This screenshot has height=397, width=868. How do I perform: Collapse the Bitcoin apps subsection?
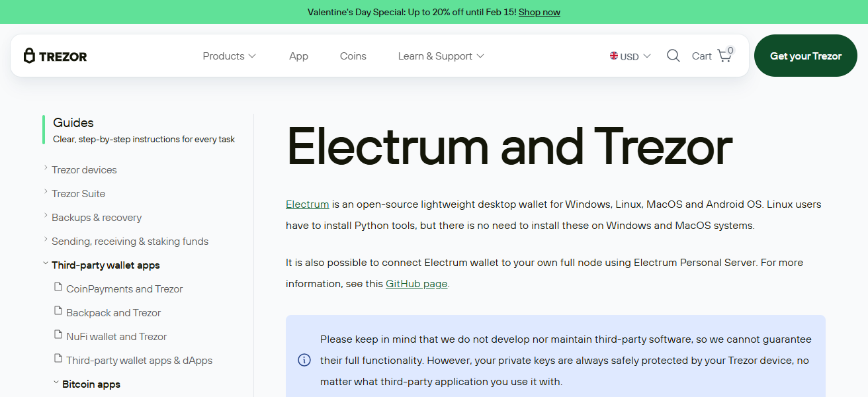(x=56, y=383)
